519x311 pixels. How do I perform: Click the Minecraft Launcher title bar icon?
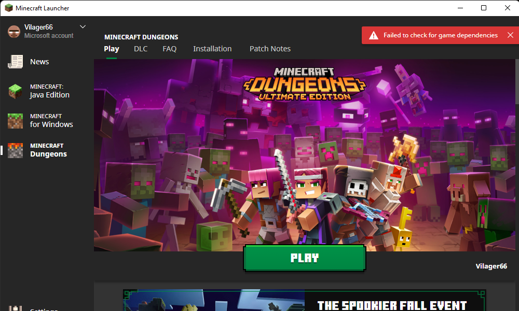point(9,8)
